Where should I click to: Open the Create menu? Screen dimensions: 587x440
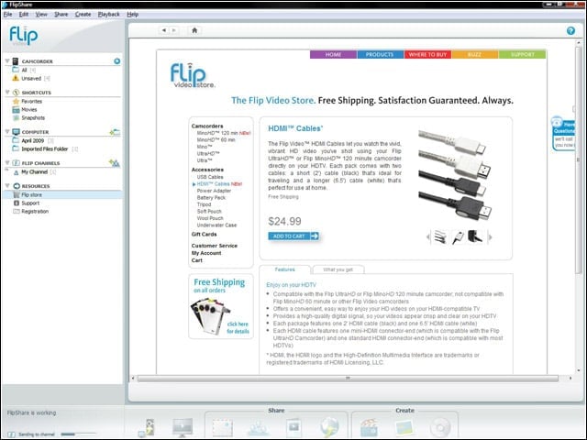[x=83, y=15]
